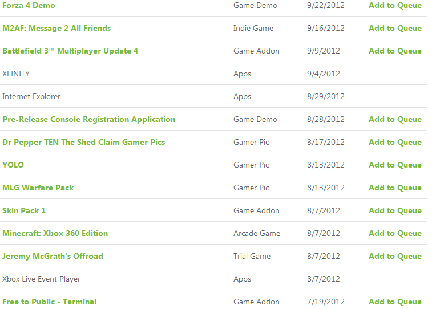This screenshot has width=440, height=309.
Task: Add Pre-Release Console Registration to queue
Action: (395, 119)
